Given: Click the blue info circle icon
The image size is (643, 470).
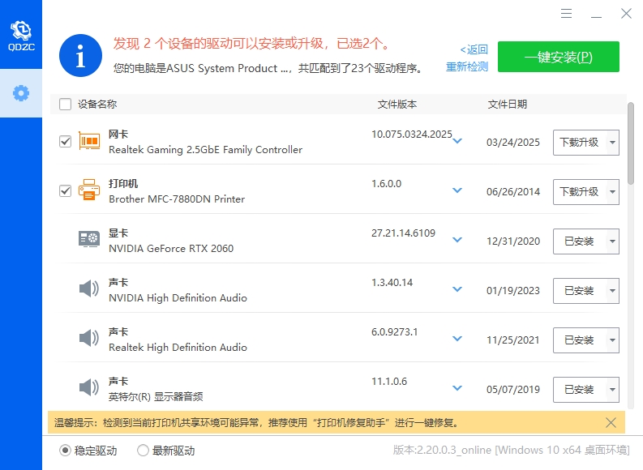Looking at the screenshot, I should point(80,55).
